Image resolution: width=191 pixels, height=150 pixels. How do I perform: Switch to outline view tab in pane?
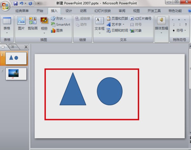pyautogui.click(x=13, y=47)
